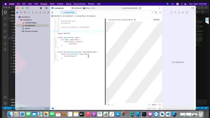Click HelloWorld project in jump bar
210x118 pixels.
click(56, 16)
